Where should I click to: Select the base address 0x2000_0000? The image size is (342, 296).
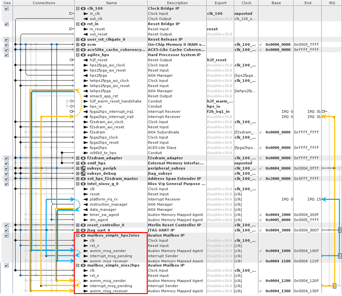tap(278, 179)
